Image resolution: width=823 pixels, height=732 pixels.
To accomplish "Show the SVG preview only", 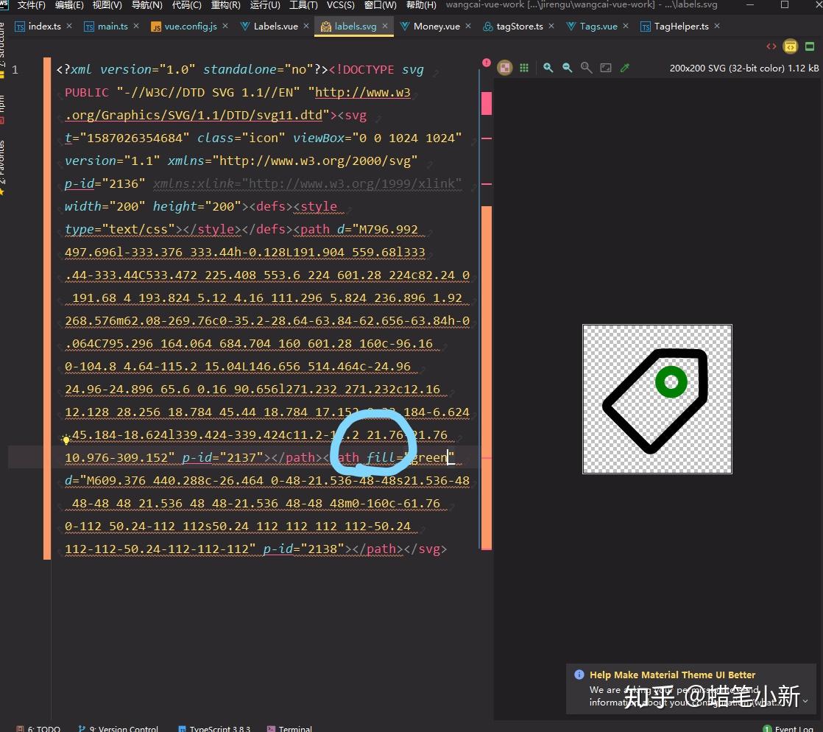I will tap(810, 46).
